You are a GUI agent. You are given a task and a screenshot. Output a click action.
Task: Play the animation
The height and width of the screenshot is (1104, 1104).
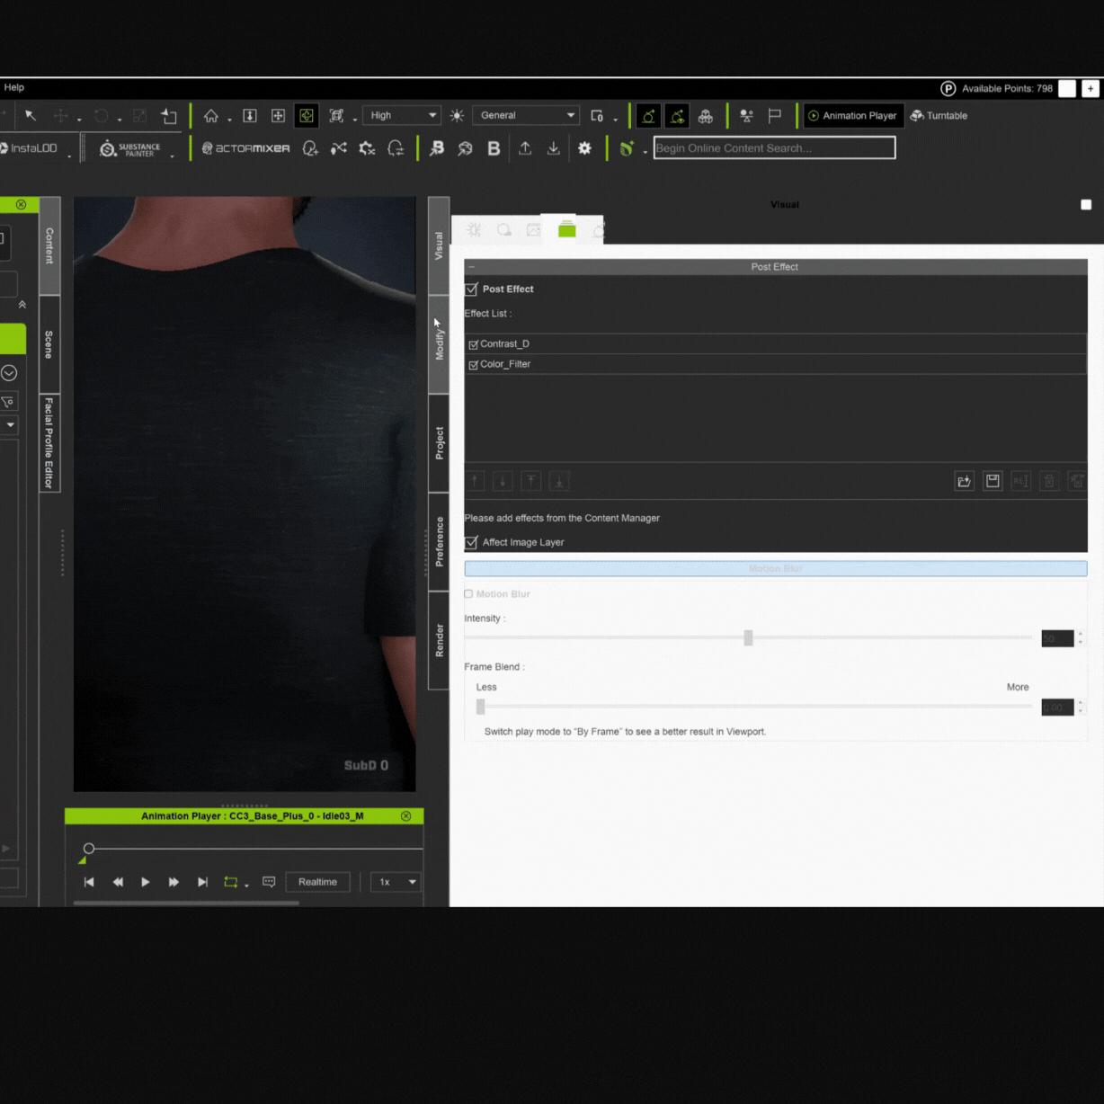[x=146, y=882]
